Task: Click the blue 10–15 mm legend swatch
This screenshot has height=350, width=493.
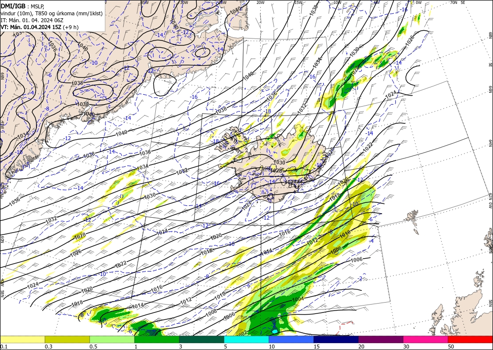Action: 291,339
